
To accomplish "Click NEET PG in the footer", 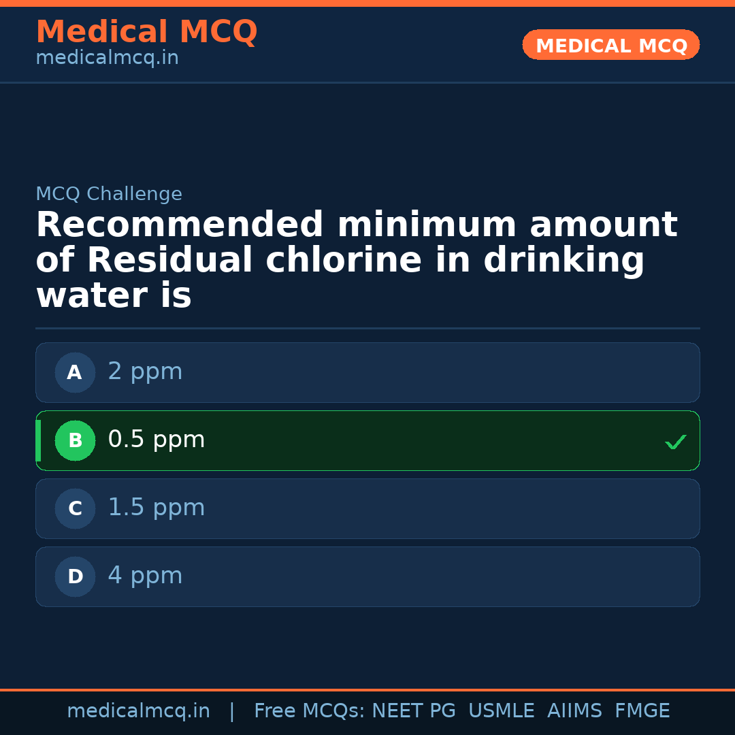I will click(x=414, y=711).
